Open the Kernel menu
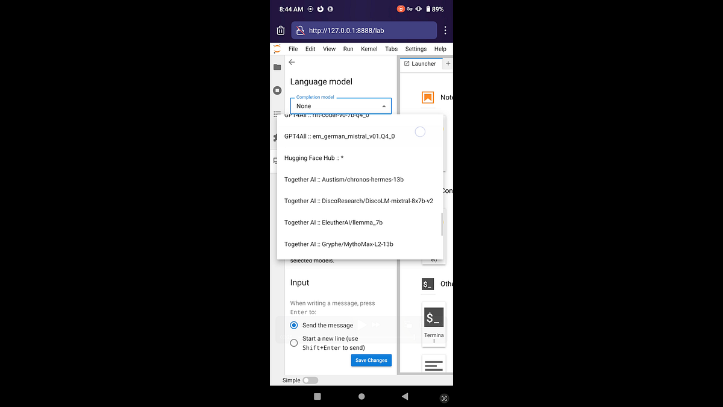Screen dimensions: 723x407 pyautogui.click(x=369, y=48)
